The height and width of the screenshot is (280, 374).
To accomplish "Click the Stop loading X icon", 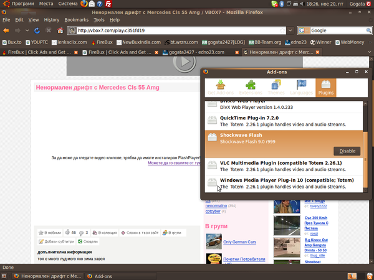I will pos(49,30).
